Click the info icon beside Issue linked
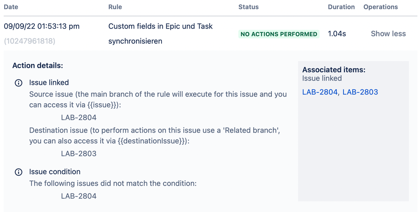Image resolution: width=419 pixels, height=212 pixels. [x=18, y=83]
